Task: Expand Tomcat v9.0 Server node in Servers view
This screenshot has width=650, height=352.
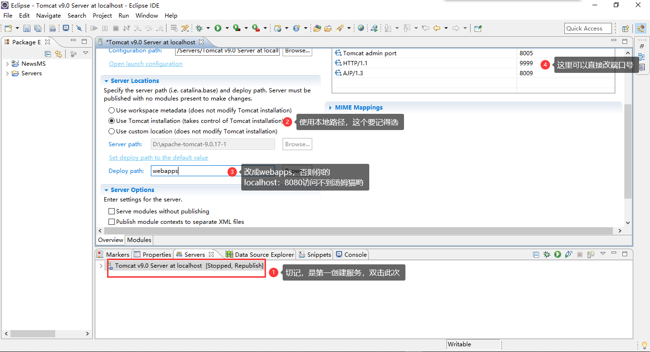Action: (101, 266)
